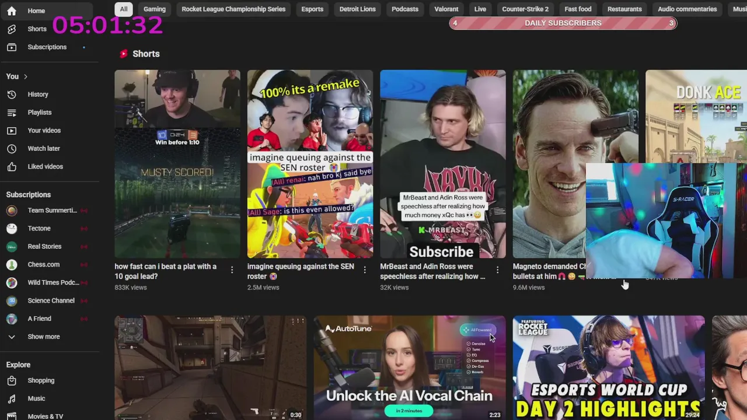
Task: Open Tectone channel avatar
Action: point(12,228)
